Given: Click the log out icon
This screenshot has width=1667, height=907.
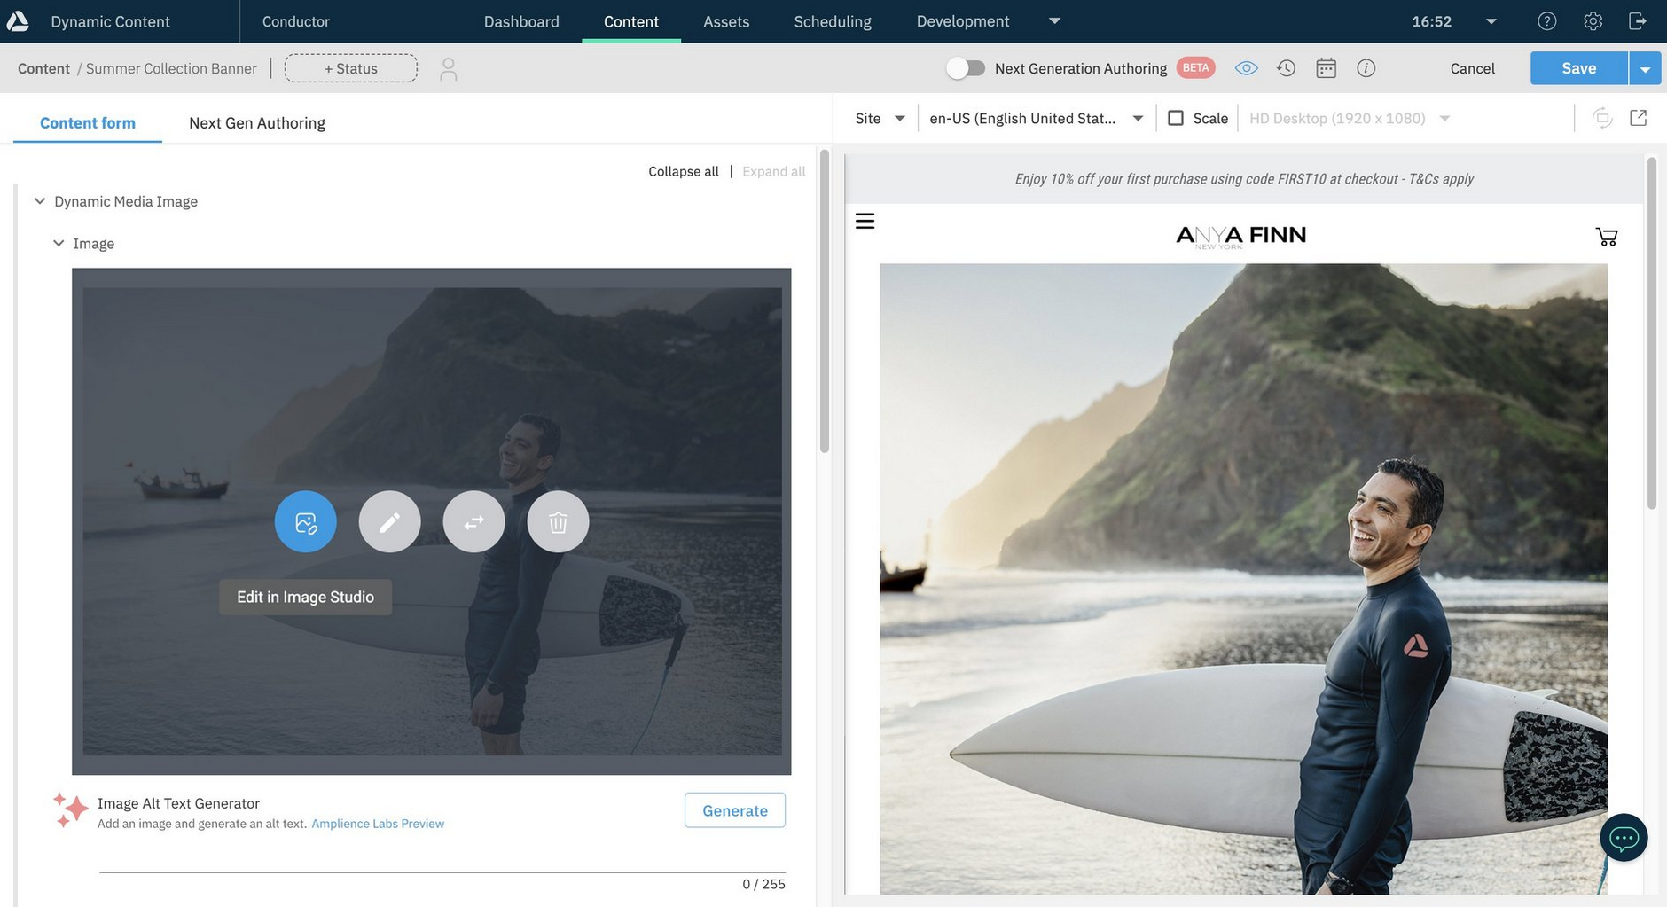Looking at the screenshot, I should click(1638, 21).
